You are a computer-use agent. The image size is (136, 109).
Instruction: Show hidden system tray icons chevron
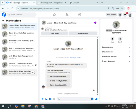click(106, 106)
